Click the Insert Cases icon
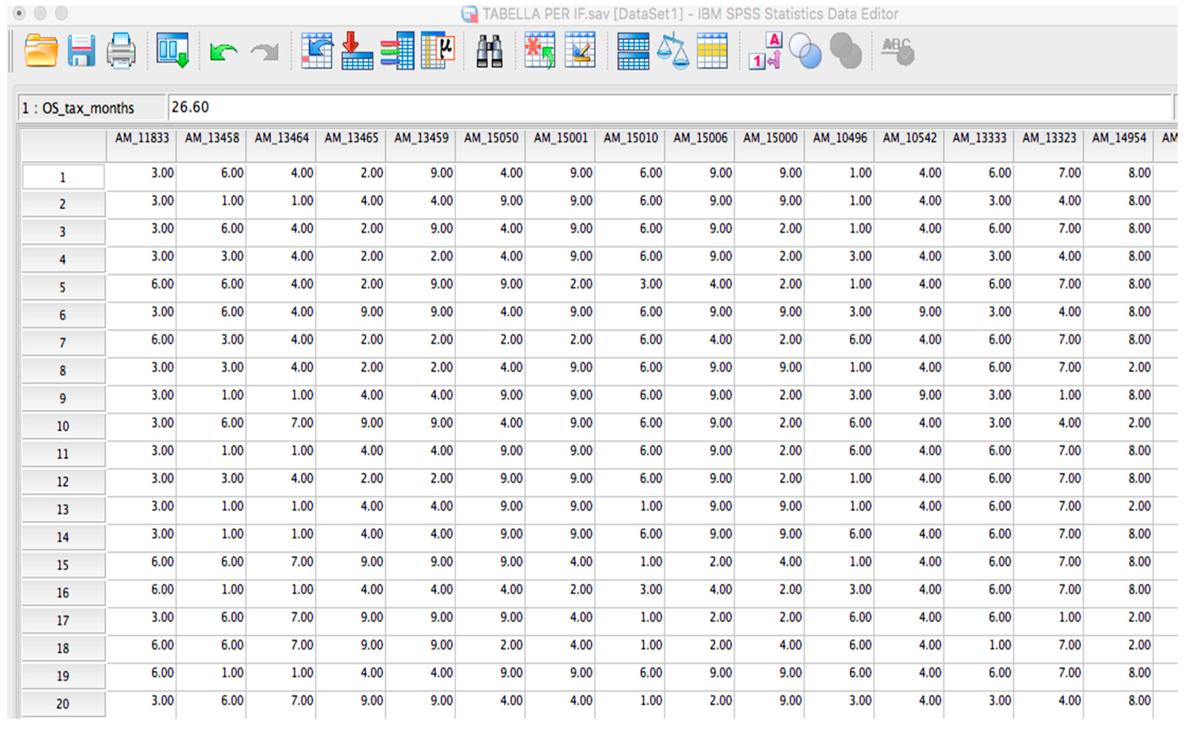This screenshot has height=731, width=1187. (540, 50)
